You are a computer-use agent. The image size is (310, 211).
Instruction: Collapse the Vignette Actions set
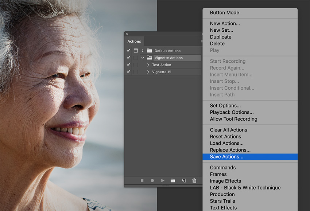click(143, 58)
